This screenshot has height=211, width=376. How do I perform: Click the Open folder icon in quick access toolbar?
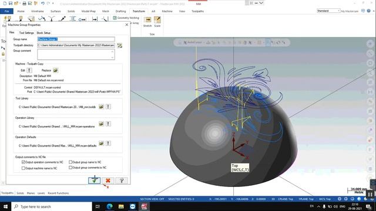16,4
